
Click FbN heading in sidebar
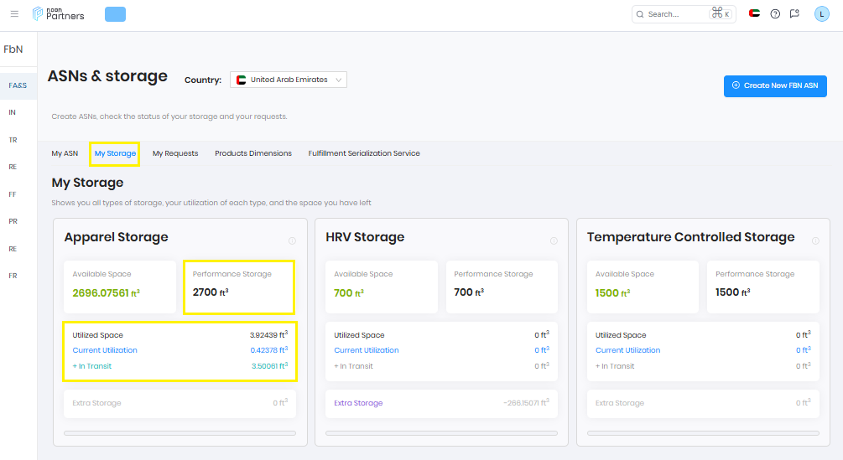point(13,49)
